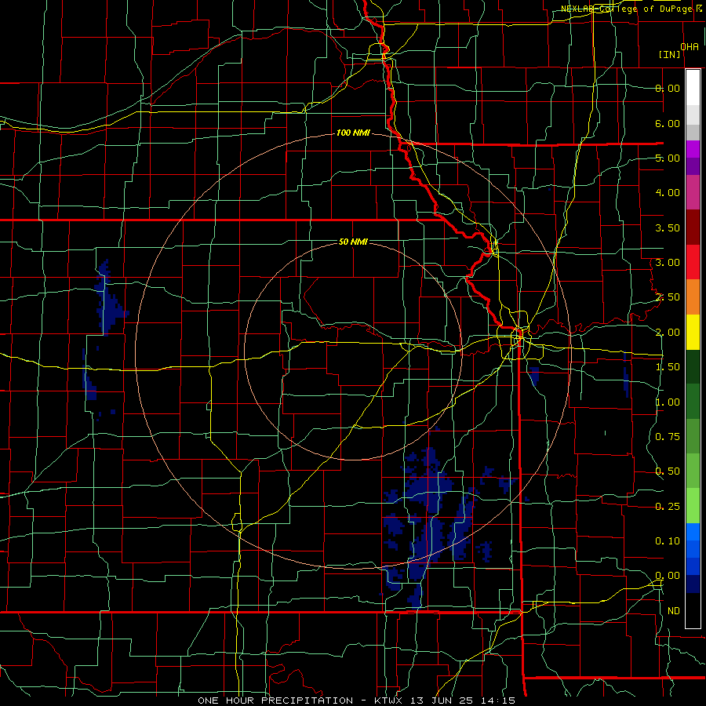Click the 4.00 legend value
The height and width of the screenshot is (706, 706).
668,193
